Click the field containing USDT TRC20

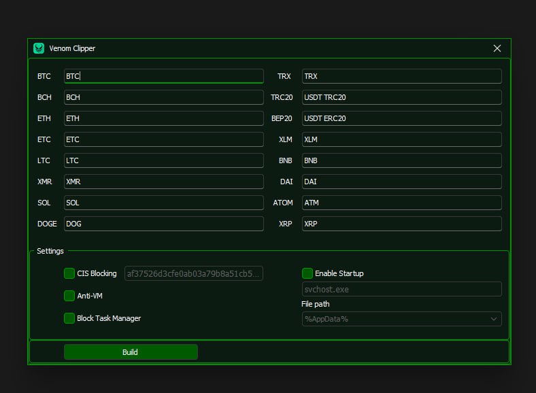401,97
